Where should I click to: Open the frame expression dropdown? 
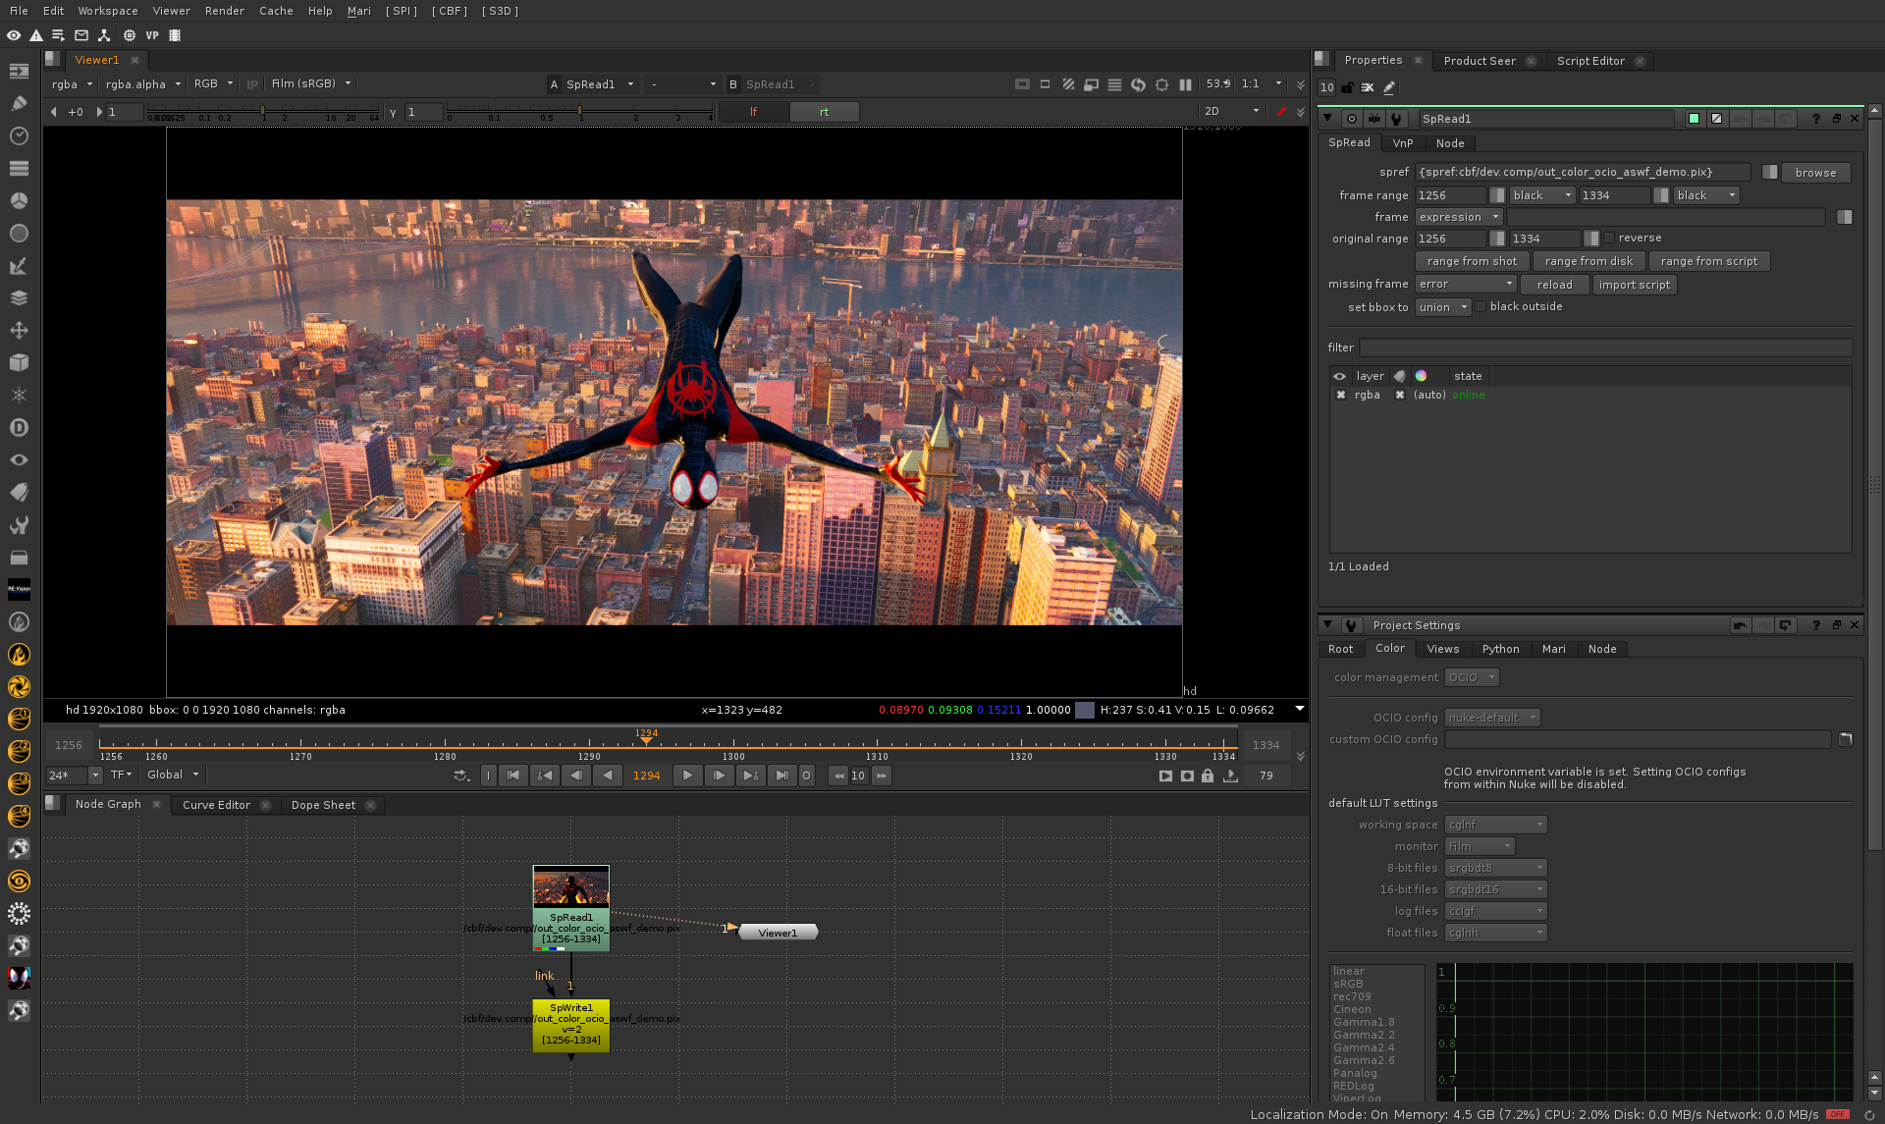coord(1459,217)
